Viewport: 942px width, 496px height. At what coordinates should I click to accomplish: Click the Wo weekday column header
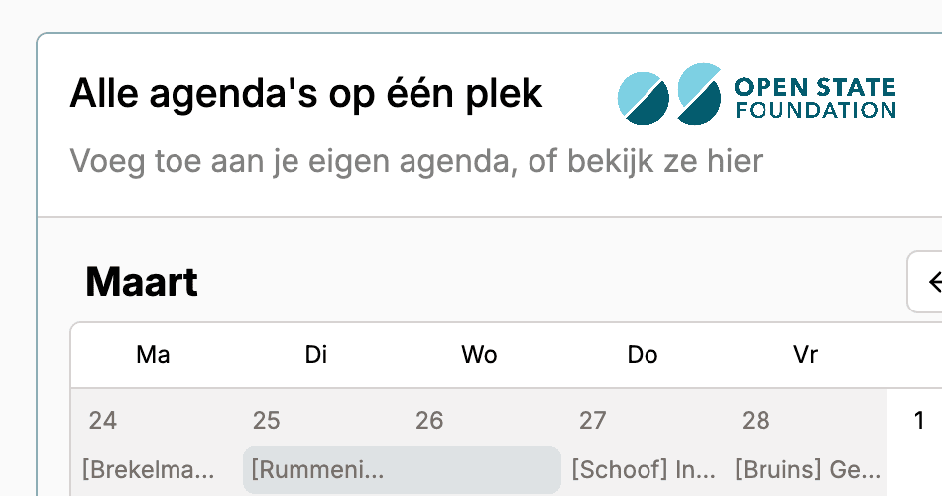point(479,355)
